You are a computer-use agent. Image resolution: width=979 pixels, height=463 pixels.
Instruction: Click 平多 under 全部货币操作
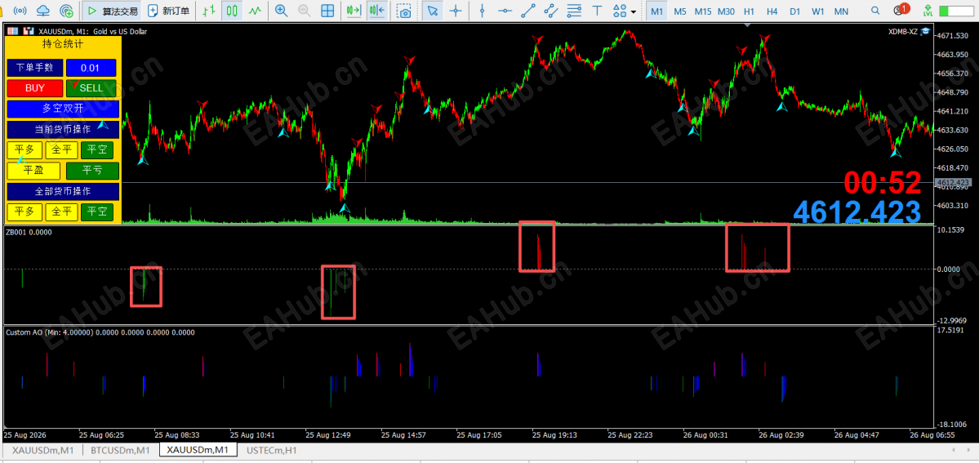coord(25,211)
